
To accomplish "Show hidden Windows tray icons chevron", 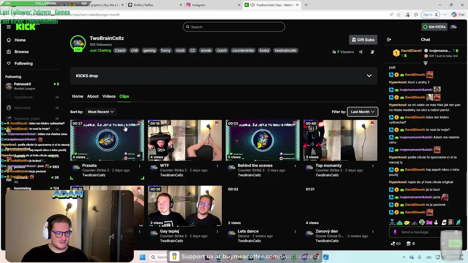I will [404, 257].
